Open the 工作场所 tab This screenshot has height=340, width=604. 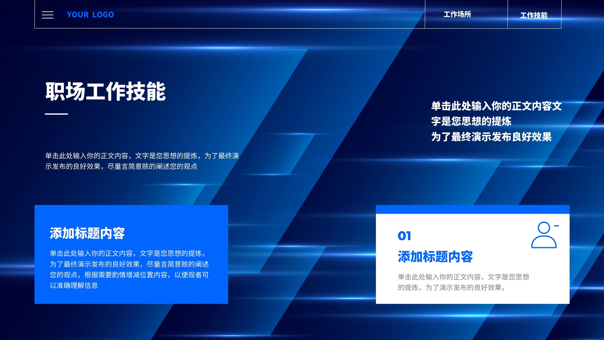(457, 14)
